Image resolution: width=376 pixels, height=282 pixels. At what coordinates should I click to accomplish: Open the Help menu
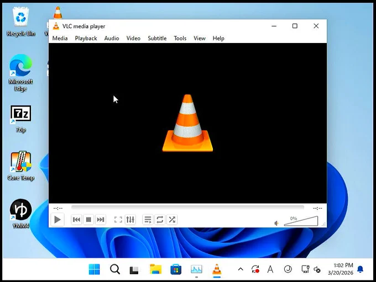(218, 38)
